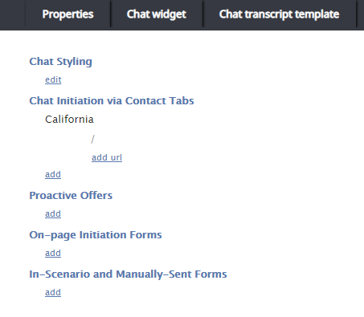The height and width of the screenshot is (317, 364).
Task: Select the Chat transcript template tab
Action: (280, 14)
